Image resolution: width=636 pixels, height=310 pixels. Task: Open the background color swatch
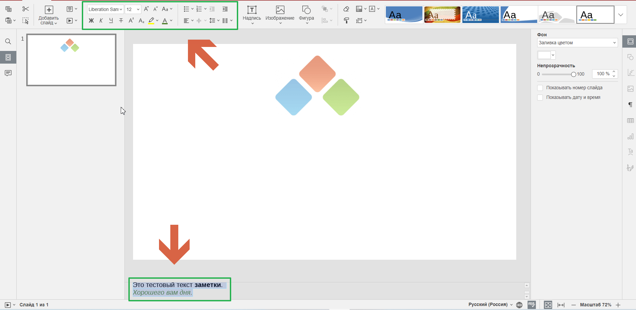[x=546, y=55]
